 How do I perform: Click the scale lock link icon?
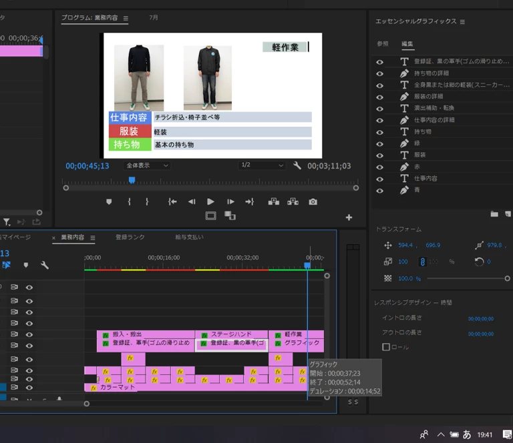coord(422,262)
